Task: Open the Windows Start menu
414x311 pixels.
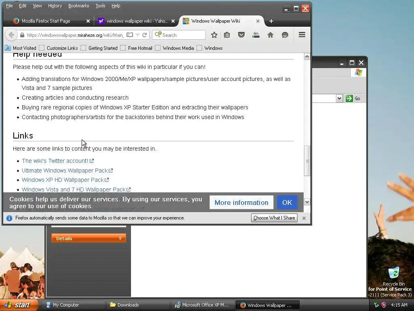Action: [x=19, y=305]
